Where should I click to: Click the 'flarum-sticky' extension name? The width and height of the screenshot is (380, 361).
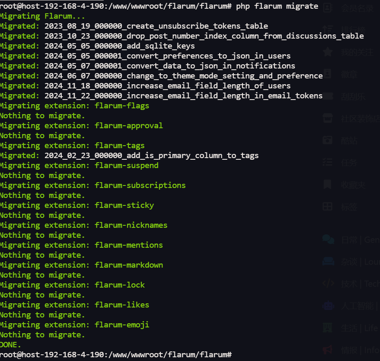click(x=124, y=205)
